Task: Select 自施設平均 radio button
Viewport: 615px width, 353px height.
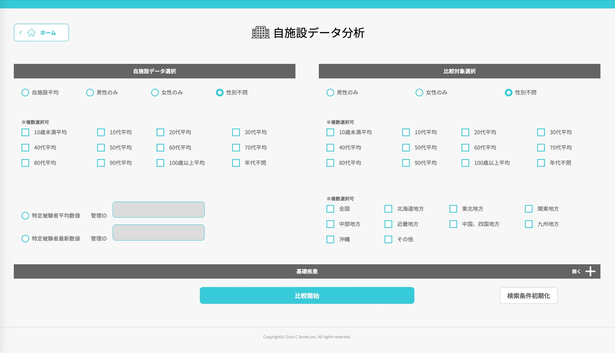Action: (x=25, y=93)
